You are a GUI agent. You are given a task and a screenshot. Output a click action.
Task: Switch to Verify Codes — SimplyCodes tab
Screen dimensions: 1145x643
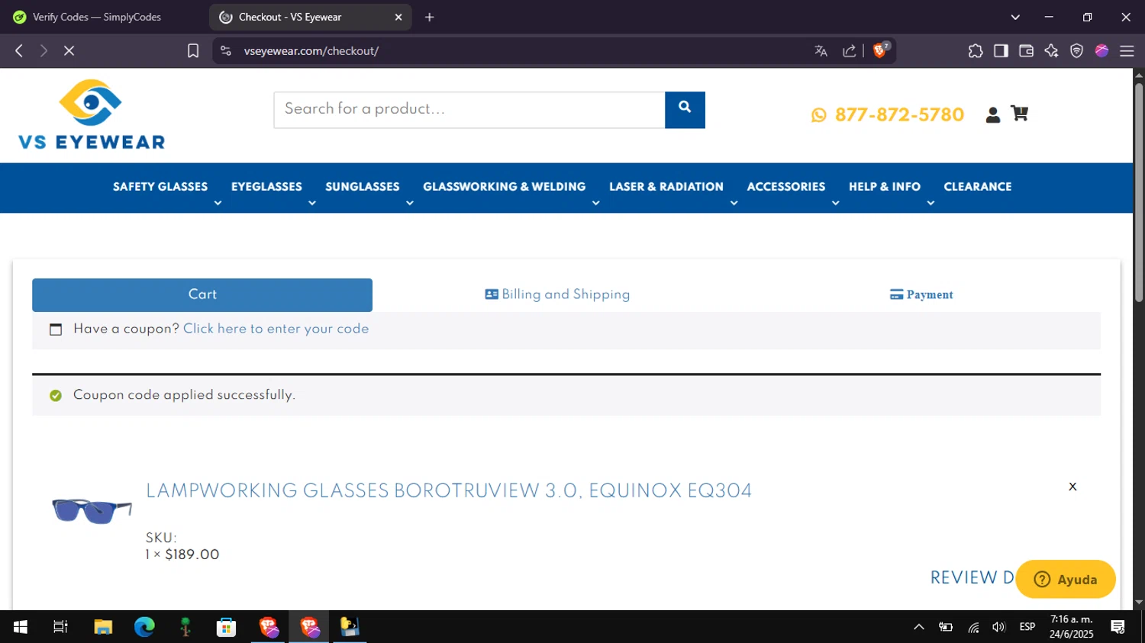(x=97, y=17)
